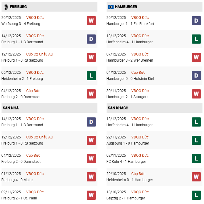Click the W badge for Heidenheim 0 - 1 Hamburger
The image size is (204, 204).
pyautogui.click(x=196, y=177)
